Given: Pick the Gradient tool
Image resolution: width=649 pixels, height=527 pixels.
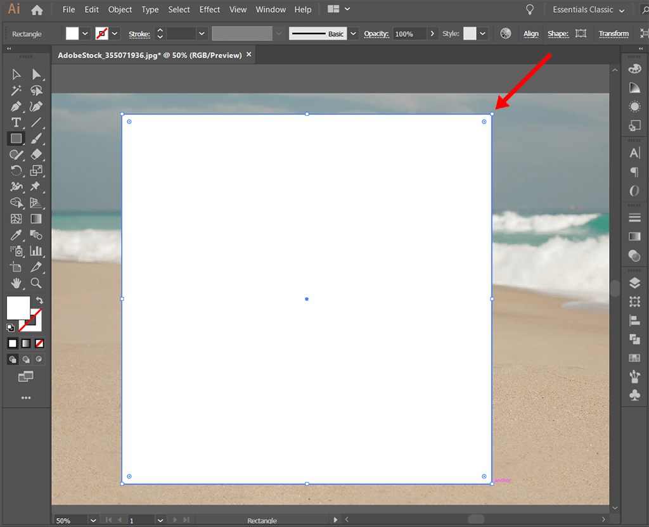Looking at the screenshot, I should tap(36, 219).
